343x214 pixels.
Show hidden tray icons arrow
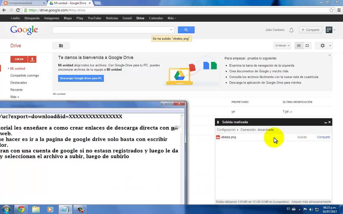pyautogui.click(x=300, y=210)
